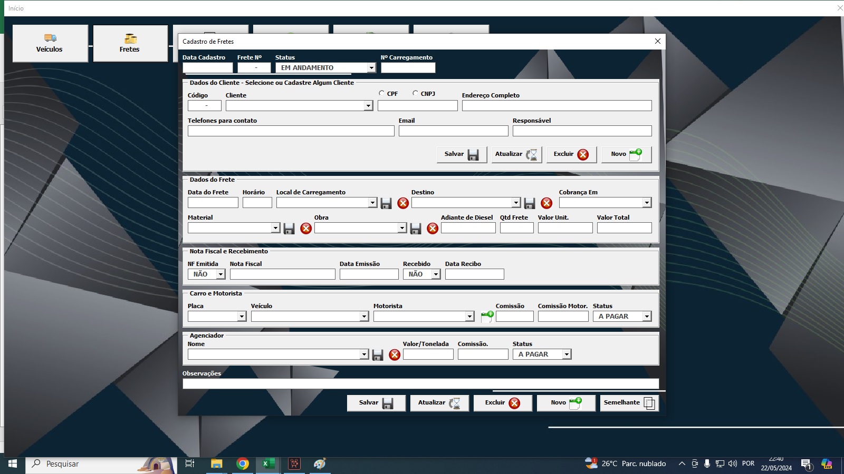Screen dimensions: 844x474
Task: Click save icon next to Agenciador Nome
Action: point(378,355)
